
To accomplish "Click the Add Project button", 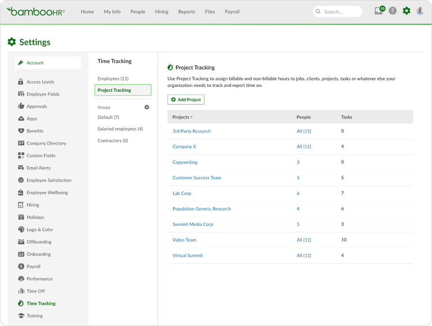I will (186, 100).
